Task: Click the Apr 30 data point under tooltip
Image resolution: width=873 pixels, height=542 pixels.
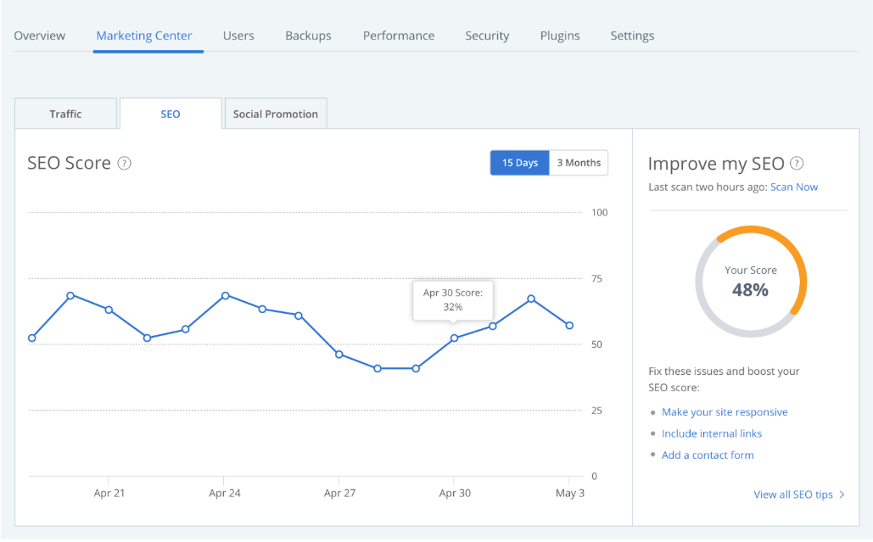Action: [x=455, y=338]
